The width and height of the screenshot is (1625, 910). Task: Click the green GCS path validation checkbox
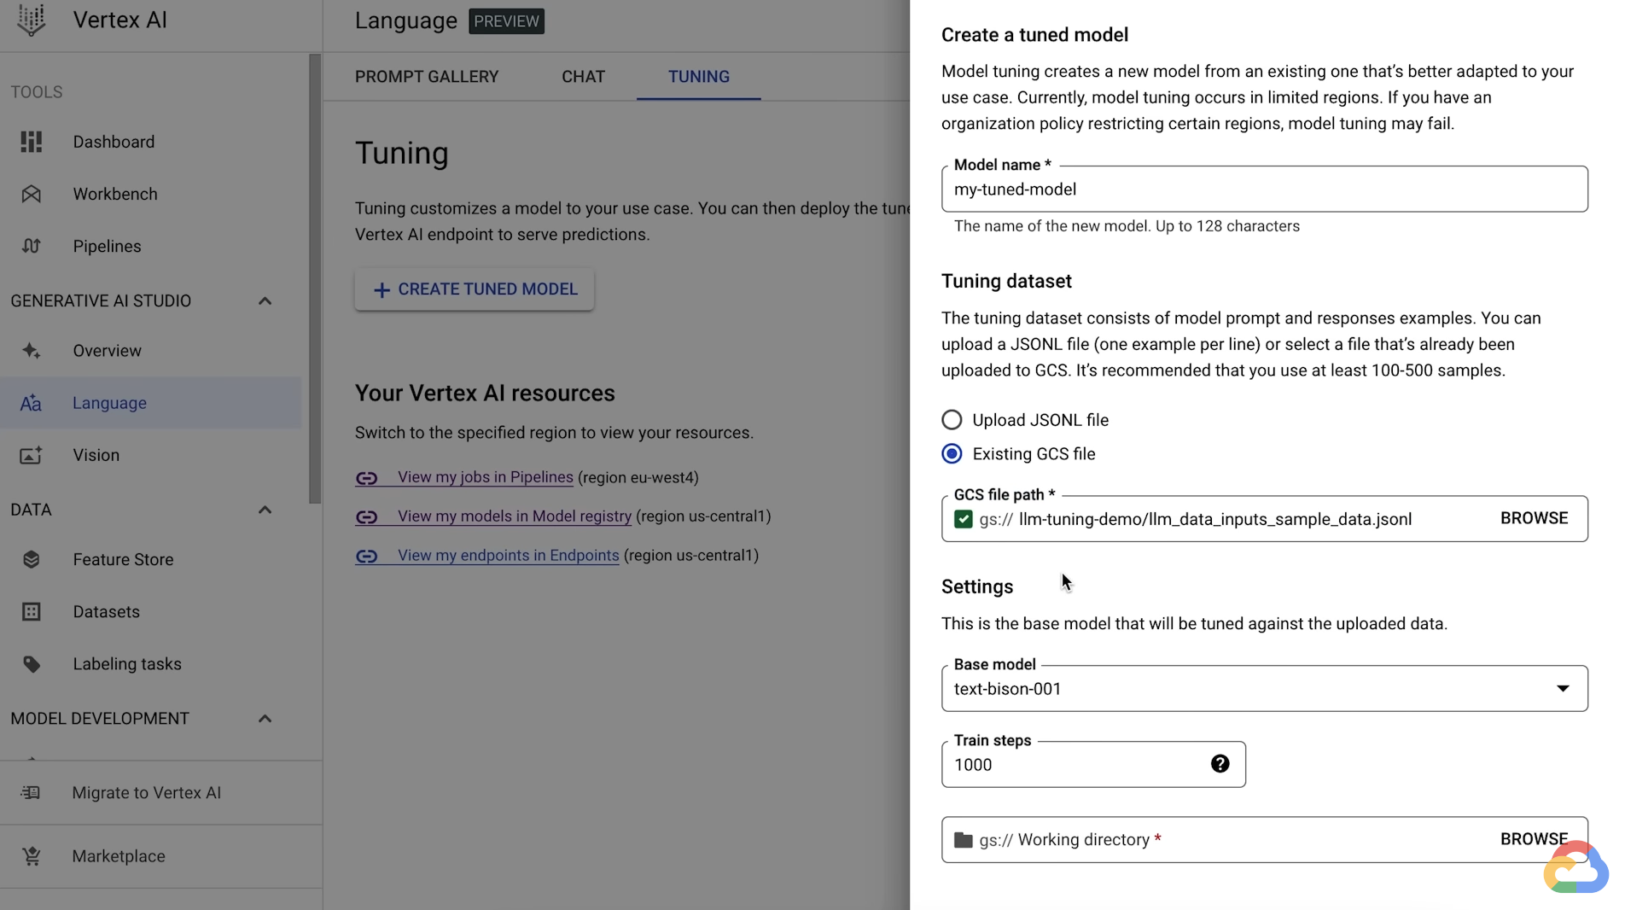tap(964, 519)
